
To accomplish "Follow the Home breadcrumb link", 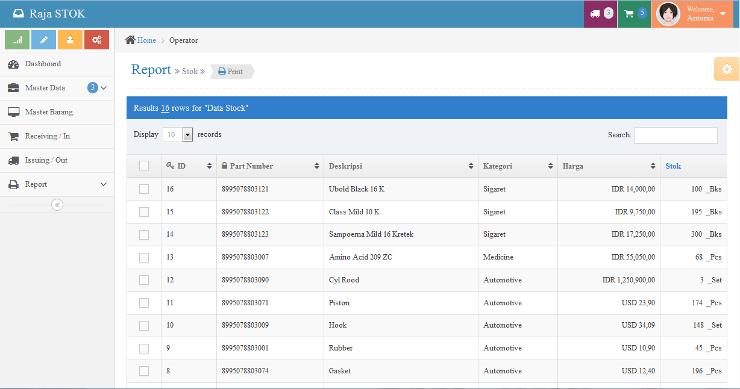I will click(146, 40).
